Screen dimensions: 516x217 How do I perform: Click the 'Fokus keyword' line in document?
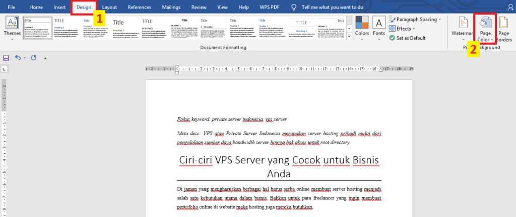point(232,120)
